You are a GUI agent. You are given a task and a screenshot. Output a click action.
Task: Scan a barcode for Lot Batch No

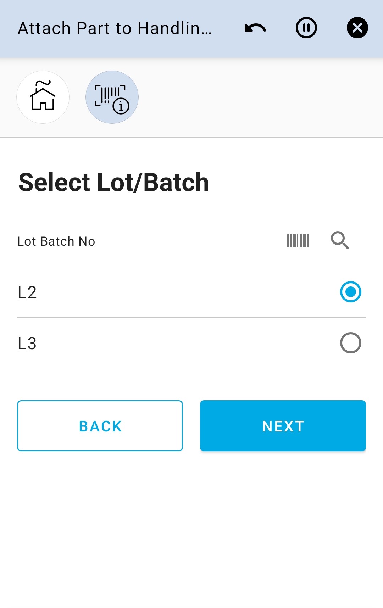pos(298,241)
